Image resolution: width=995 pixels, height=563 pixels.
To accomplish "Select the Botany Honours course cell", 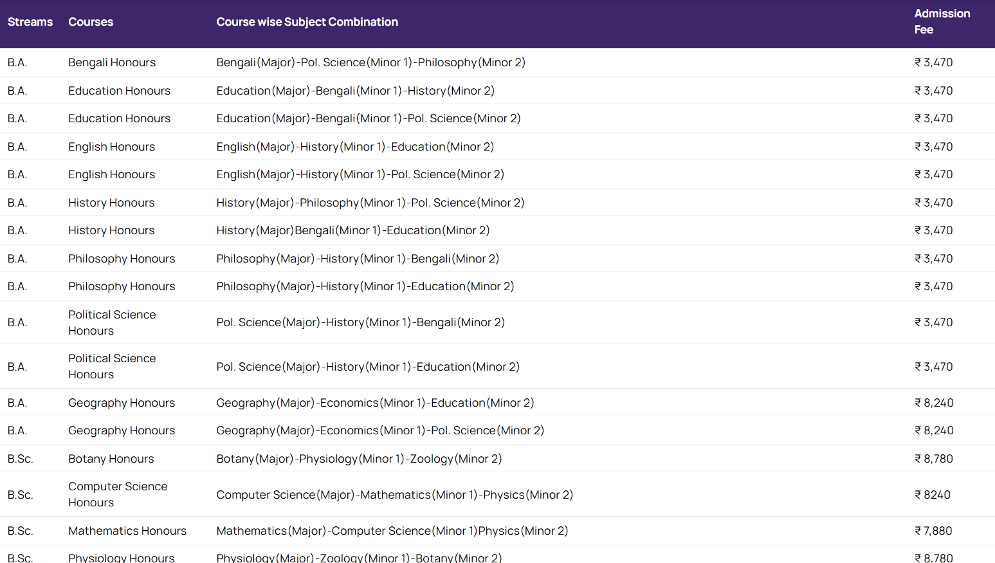I will click(111, 459).
